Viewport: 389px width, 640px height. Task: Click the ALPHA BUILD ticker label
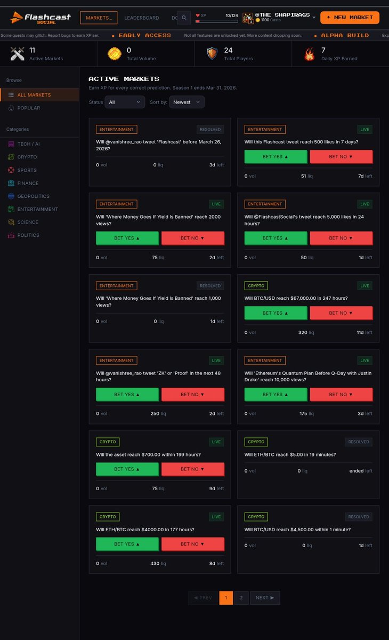point(345,35)
